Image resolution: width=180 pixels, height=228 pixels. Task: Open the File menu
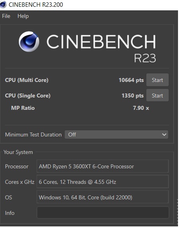pos(6,16)
